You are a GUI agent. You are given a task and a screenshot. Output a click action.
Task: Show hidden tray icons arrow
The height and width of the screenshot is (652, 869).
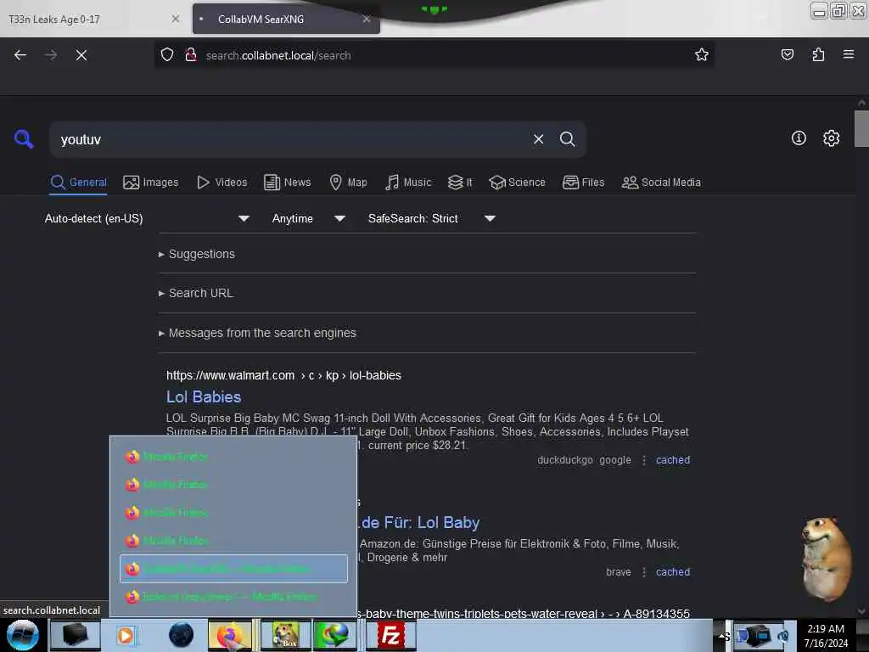(x=720, y=635)
